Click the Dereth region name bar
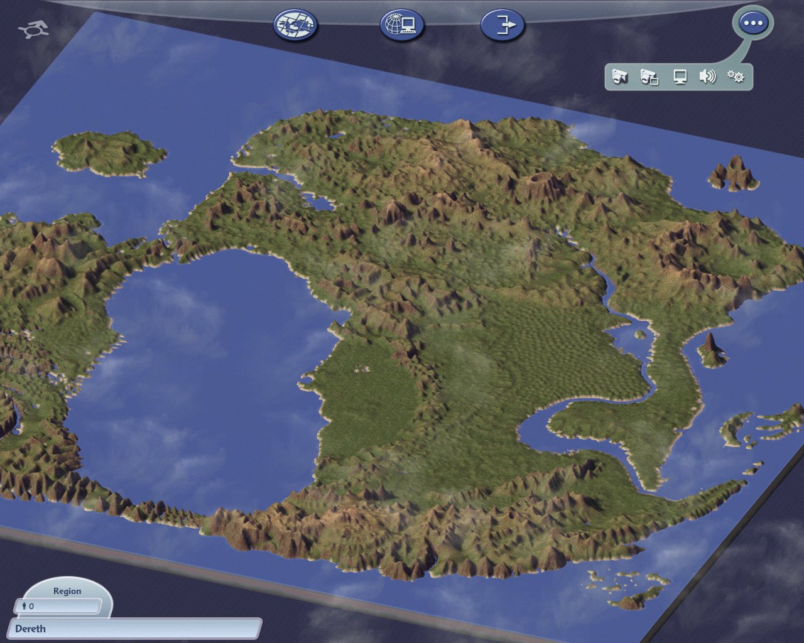The height and width of the screenshot is (643, 804). click(135, 629)
